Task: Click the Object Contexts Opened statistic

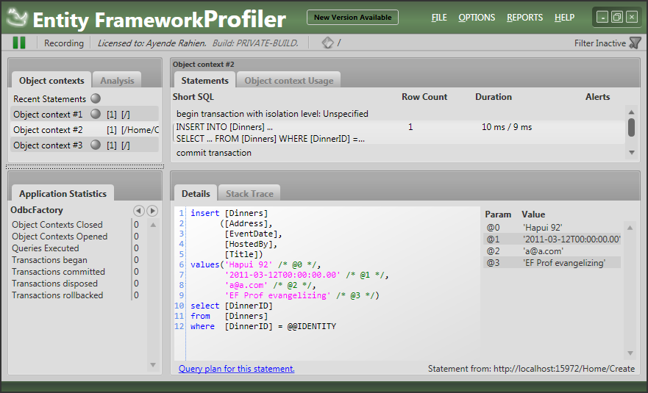Action: [x=60, y=236]
